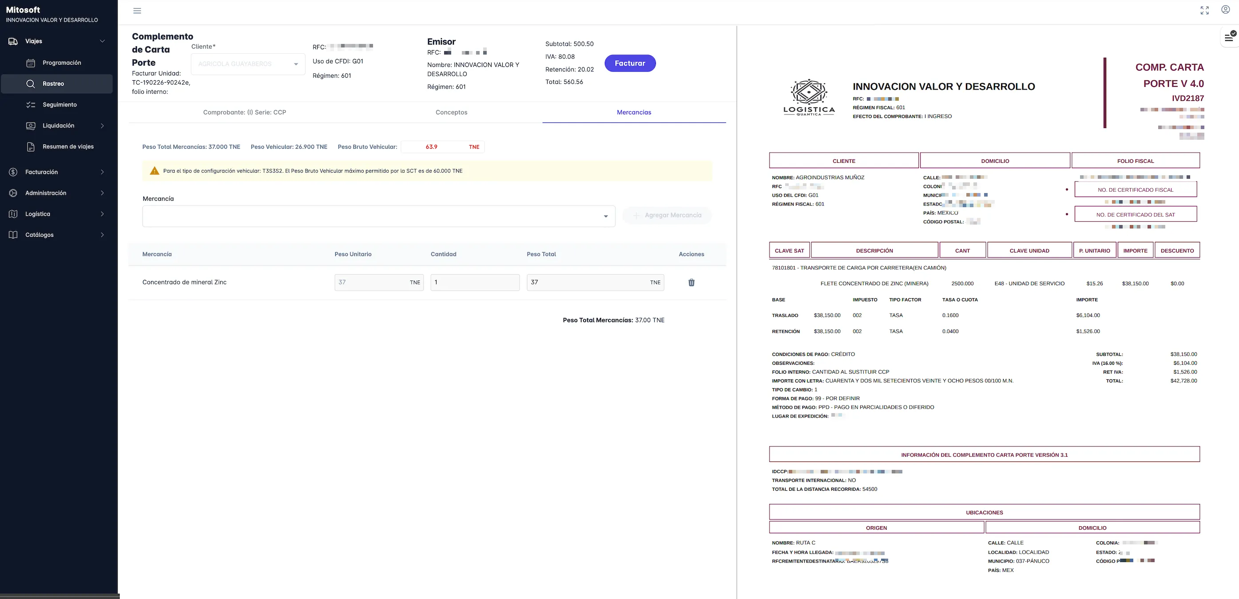Expand the Catálogos section chevron

point(103,235)
